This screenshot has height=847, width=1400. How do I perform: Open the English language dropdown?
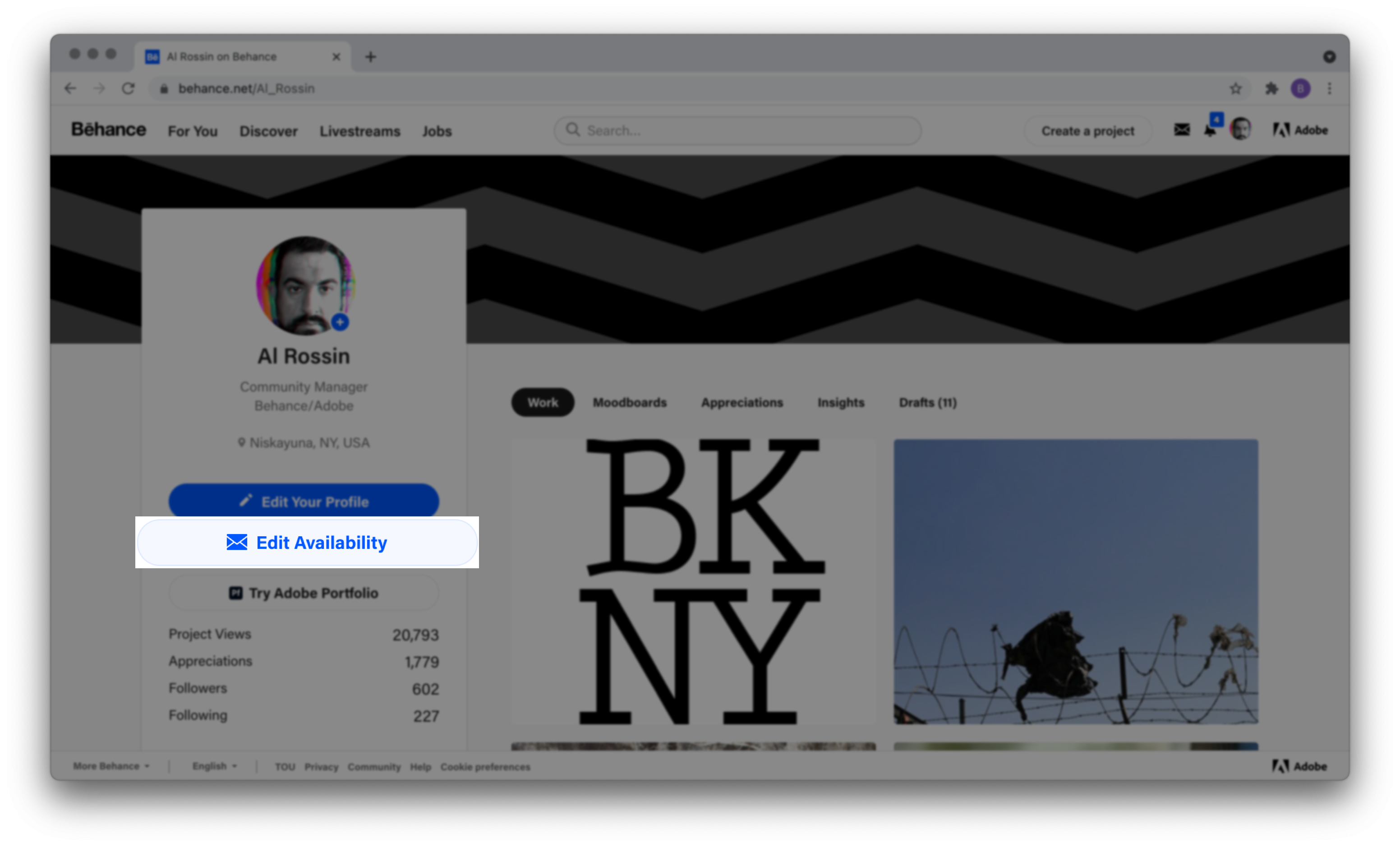click(215, 766)
